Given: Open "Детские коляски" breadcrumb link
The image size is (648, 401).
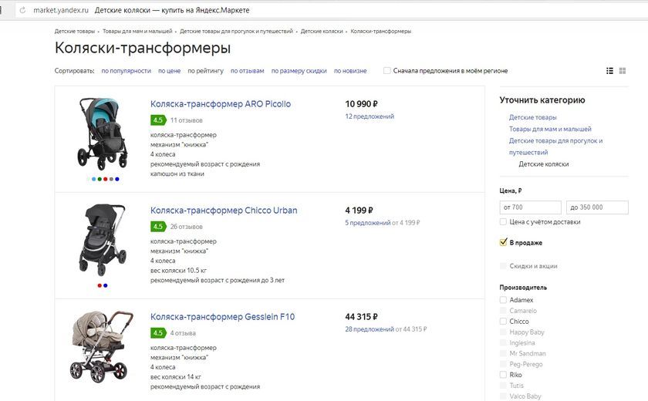Looking at the screenshot, I should pos(322,32).
